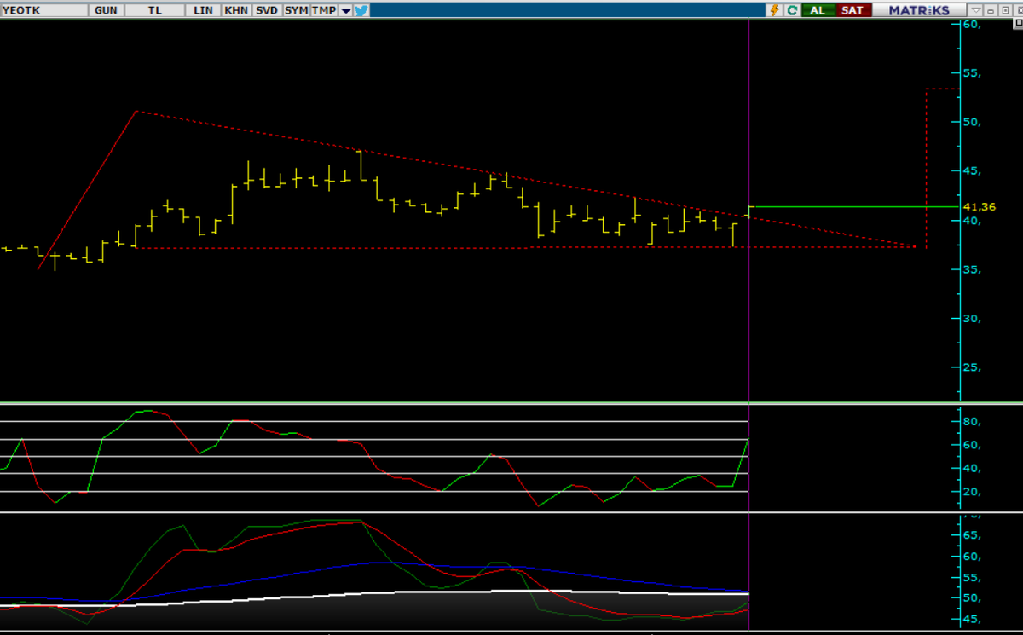Click the YEOTK symbol field
Screen dimensions: 1023x635
coord(44,10)
